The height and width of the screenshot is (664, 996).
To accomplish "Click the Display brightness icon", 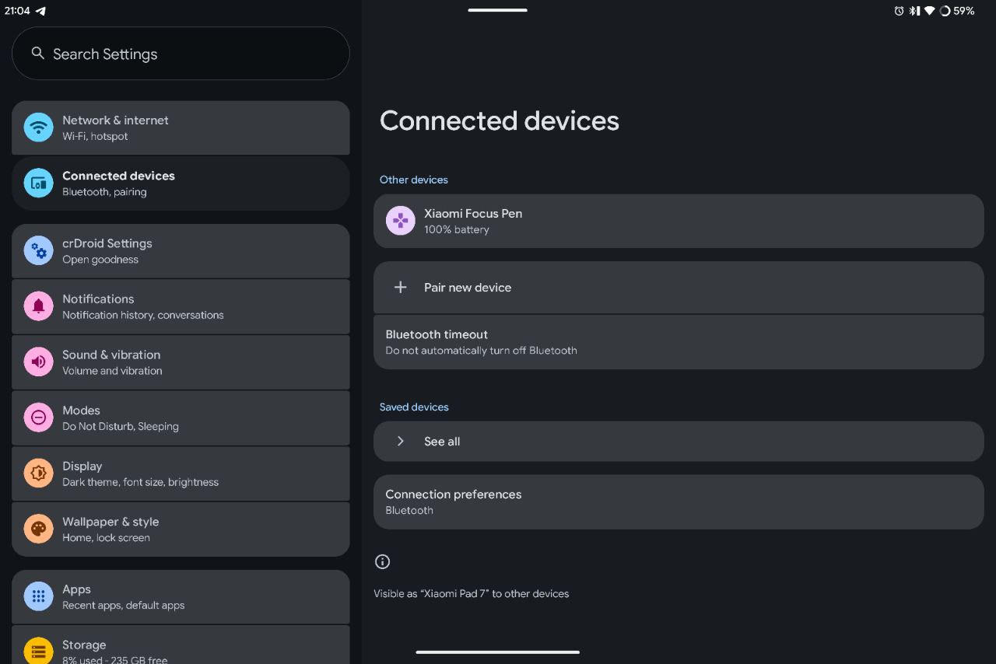I will [38, 473].
